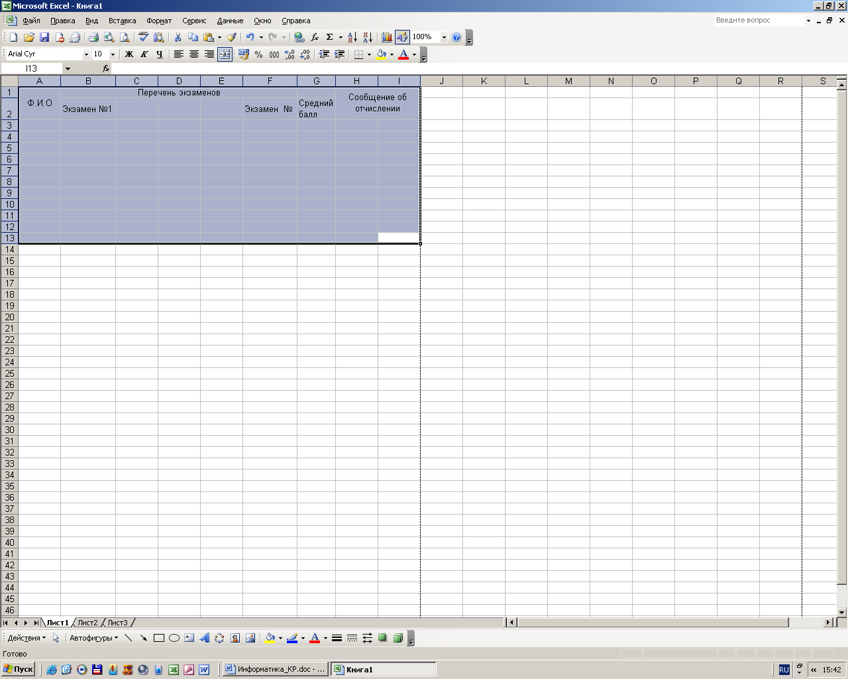This screenshot has height=679, width=848.
Task: Apply the yellow cell fill color
Action: coord(381,54)
